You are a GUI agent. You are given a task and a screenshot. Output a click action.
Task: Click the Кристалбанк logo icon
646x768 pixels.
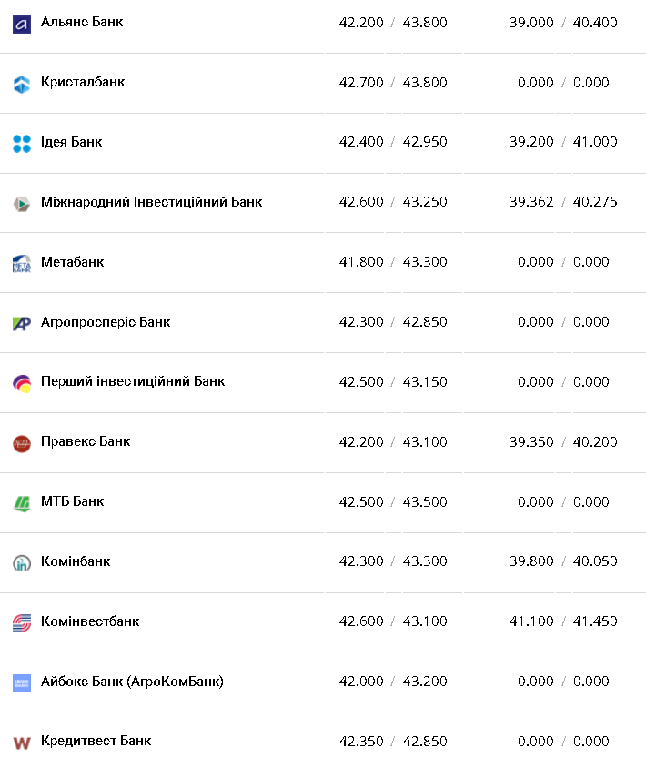click(x=22, y=84)
